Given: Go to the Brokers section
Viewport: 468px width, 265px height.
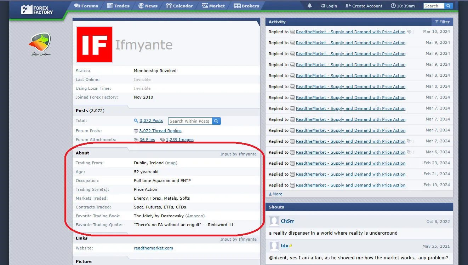Looking at the screenshot, I should click(x=246, y=6).
